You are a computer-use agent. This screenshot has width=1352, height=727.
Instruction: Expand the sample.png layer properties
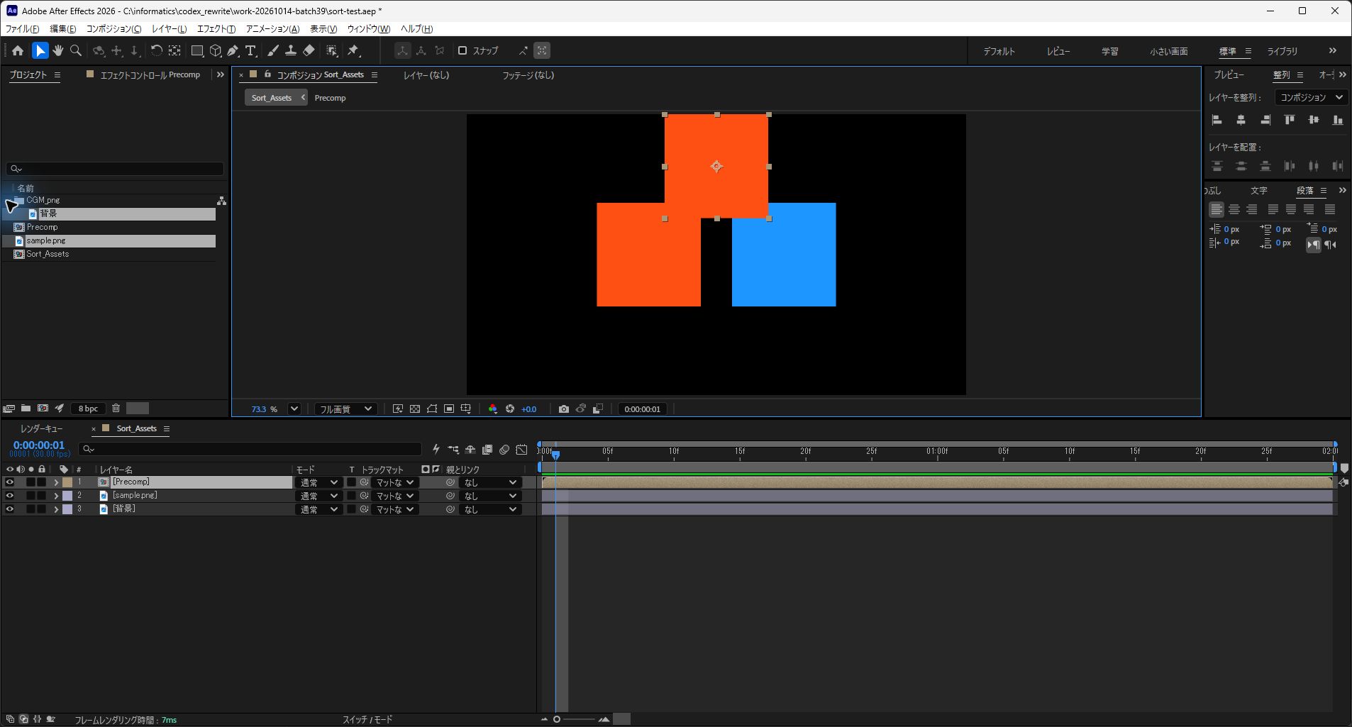click(x=56, y=496)
